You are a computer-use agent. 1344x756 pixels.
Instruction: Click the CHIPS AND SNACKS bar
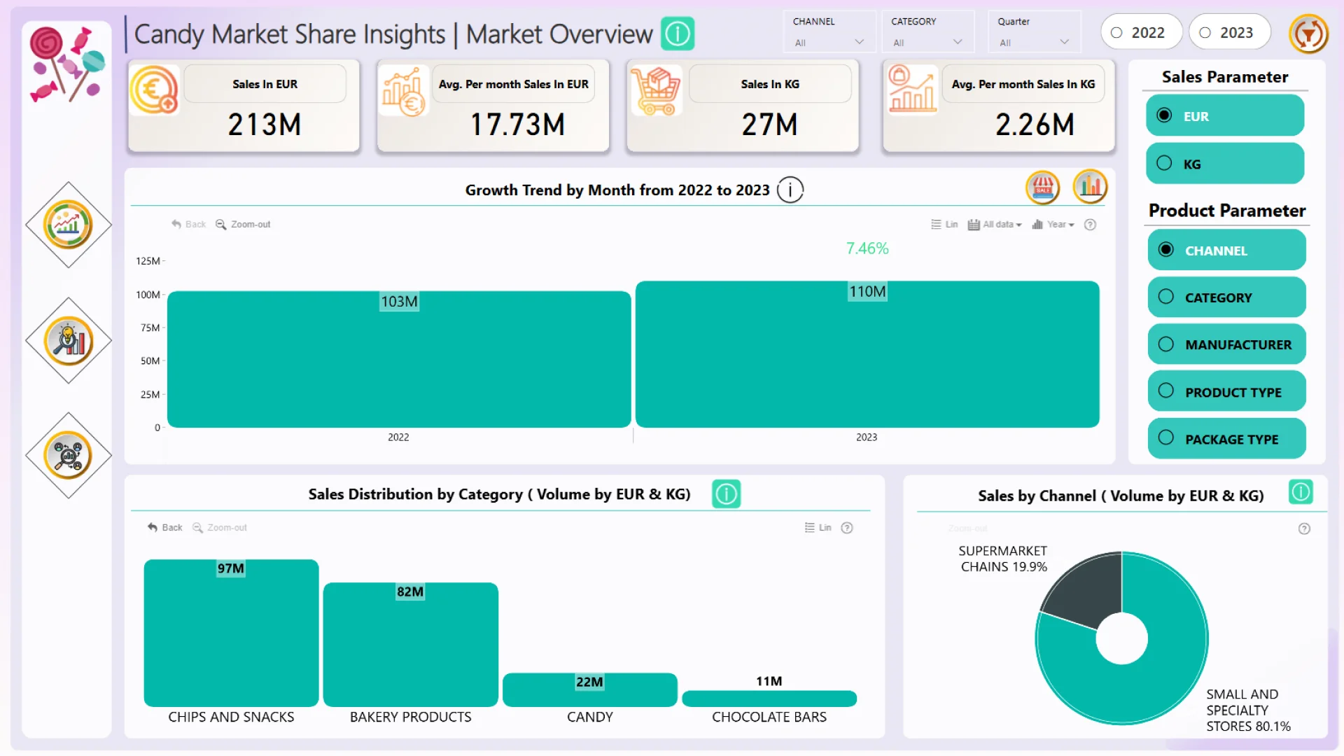[x=231, y=633]
